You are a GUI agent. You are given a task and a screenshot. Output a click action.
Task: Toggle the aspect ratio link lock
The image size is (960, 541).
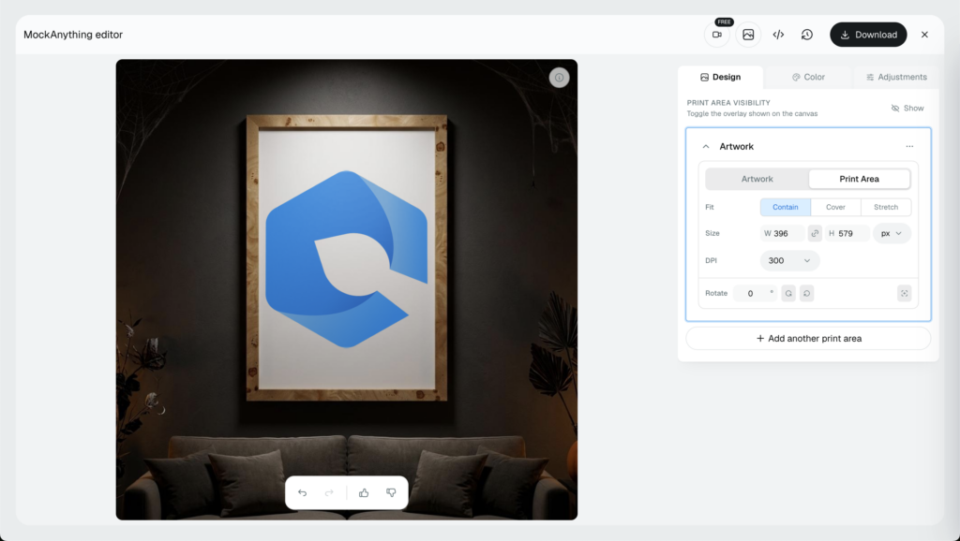point(815,233)
